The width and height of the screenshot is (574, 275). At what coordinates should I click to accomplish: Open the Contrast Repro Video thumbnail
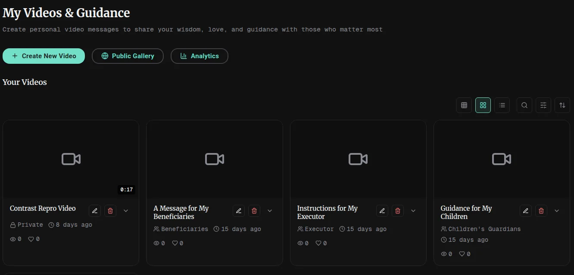pyautogui.click(x=71, y=159)
